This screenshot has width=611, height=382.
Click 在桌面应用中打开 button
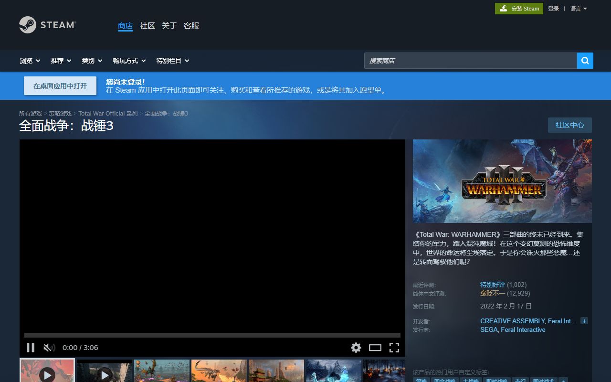tap(60, 86)
